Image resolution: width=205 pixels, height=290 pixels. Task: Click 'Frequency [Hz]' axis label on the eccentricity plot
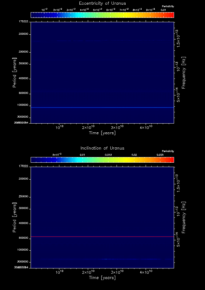pyautogui.click(x=184, y=73)
